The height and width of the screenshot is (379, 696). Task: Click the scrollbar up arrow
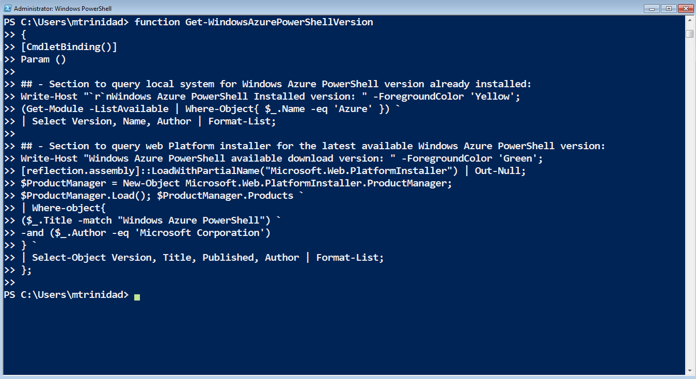[689, 21]
